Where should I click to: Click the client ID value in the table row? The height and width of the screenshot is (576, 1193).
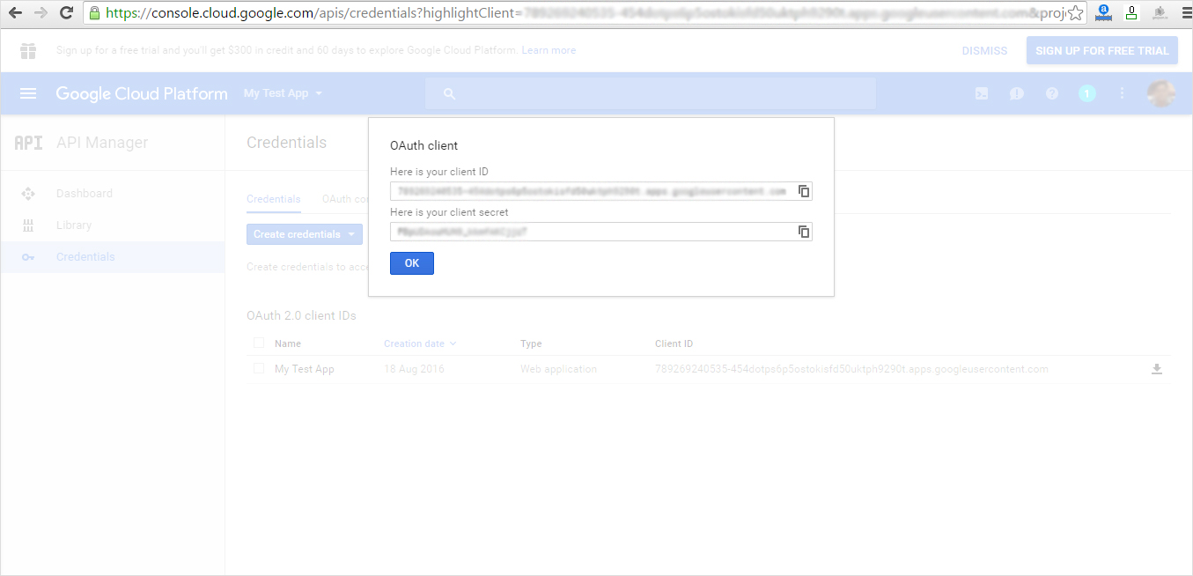pyautogui.click(x=851, y=369)
